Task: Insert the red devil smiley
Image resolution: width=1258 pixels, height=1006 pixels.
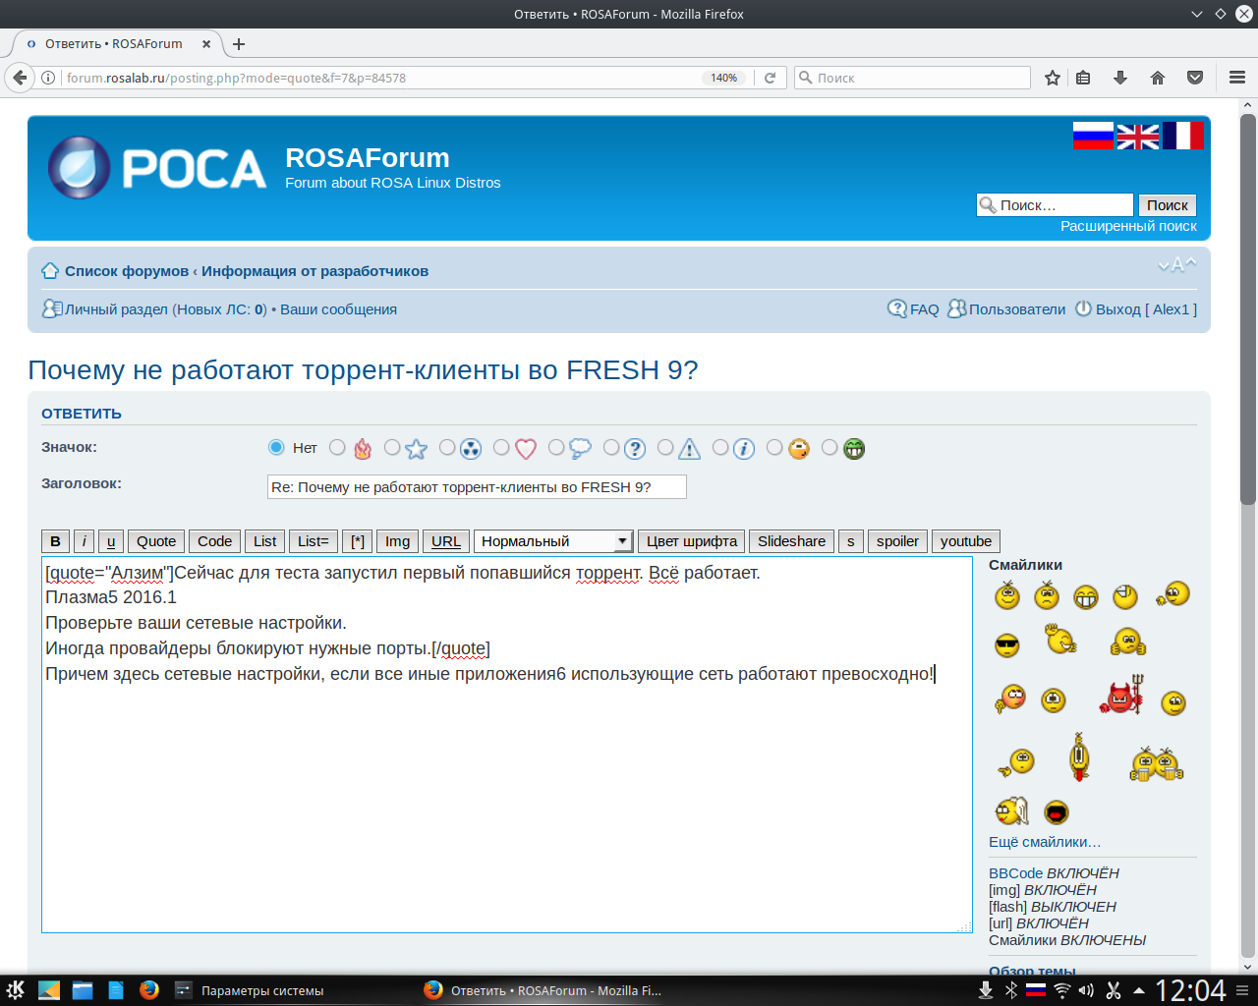Action: [1120, 695]
